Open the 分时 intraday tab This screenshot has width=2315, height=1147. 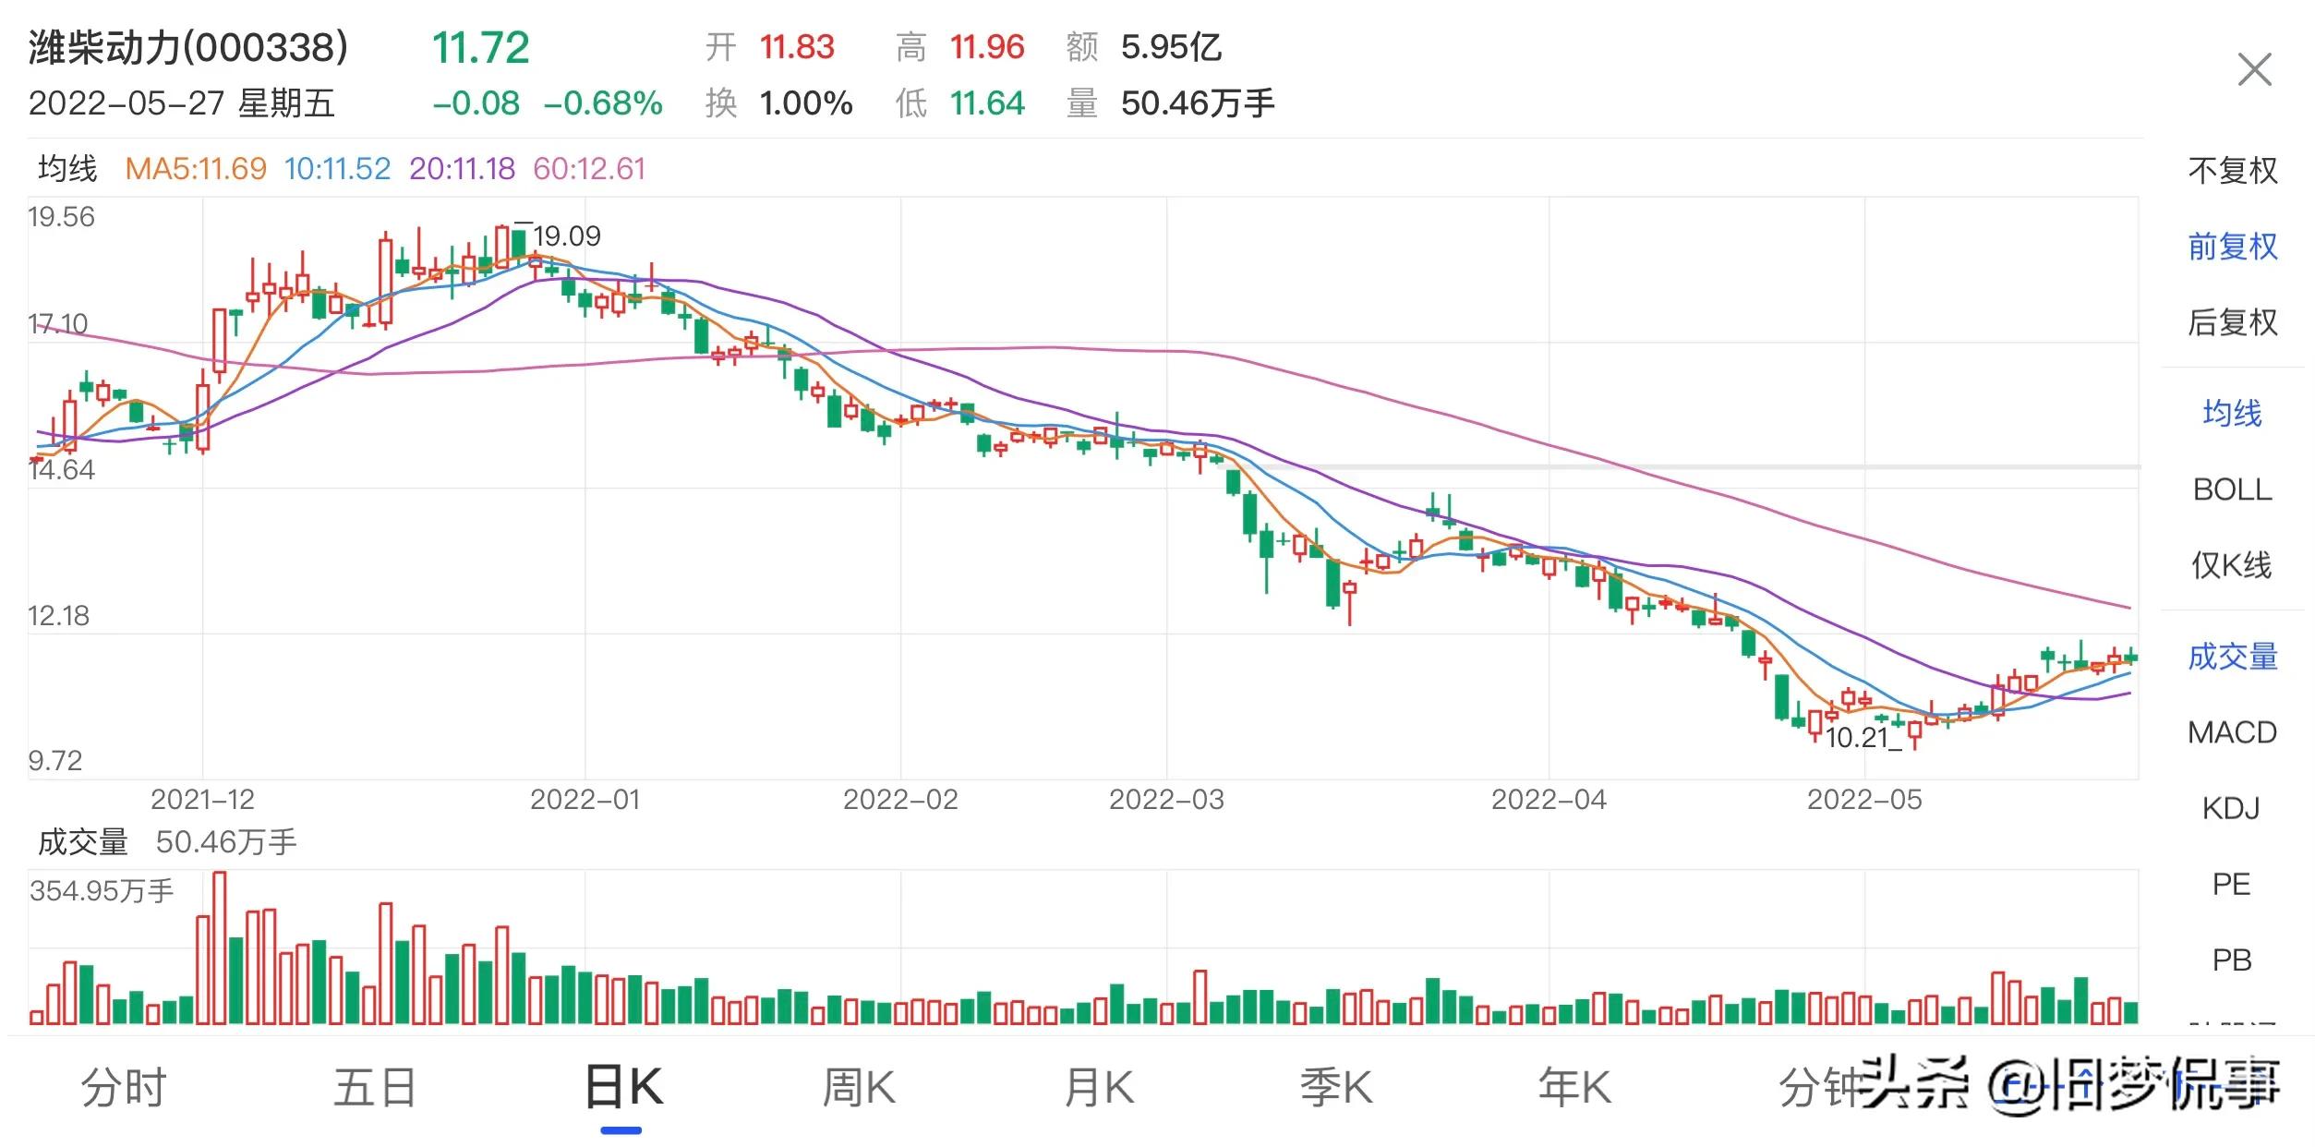123,1087
